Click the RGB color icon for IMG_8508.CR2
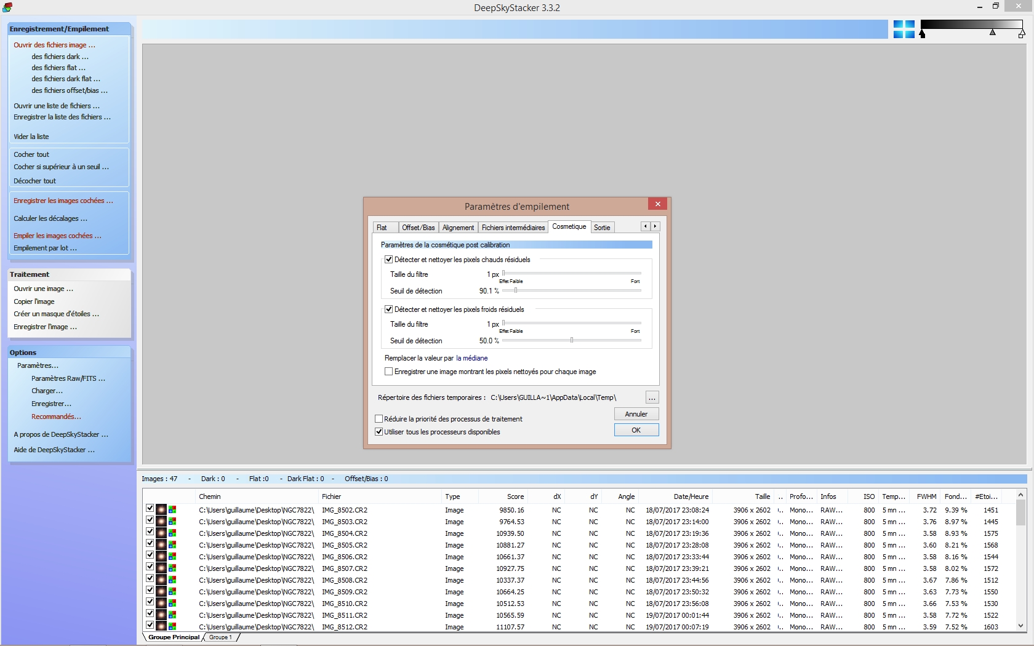The width and height of the screenshot is (1034, 646). coord(172,580)
